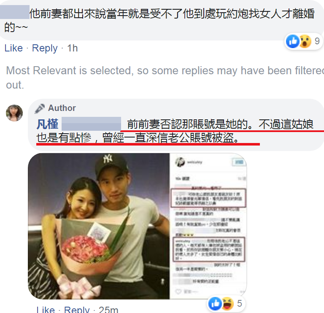The height and width of the screenshot is (313, 324).
Task: Click the blurred name on top comment
Action: point(15,12)
